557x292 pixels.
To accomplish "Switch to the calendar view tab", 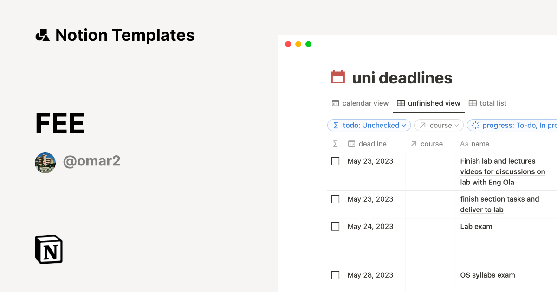I will [364, 103].
